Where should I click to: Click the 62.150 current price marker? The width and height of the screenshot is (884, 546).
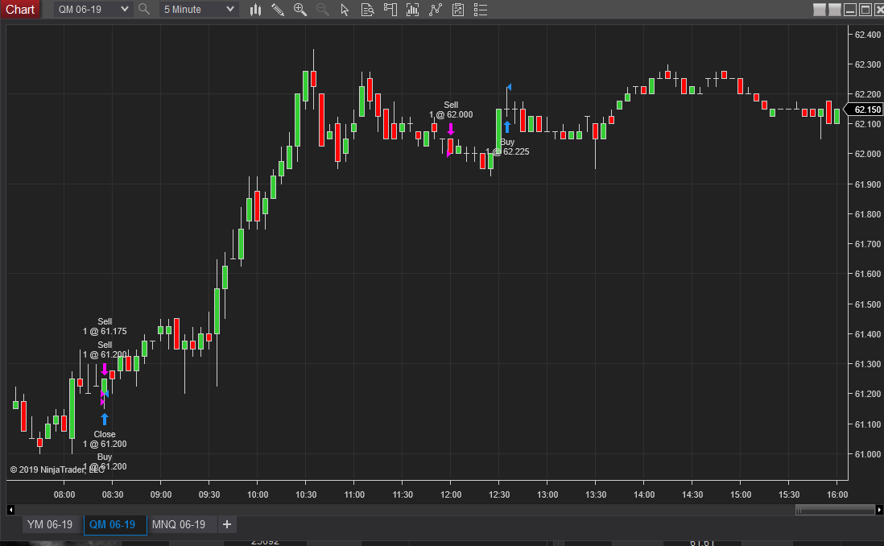(x=864, y=110)
